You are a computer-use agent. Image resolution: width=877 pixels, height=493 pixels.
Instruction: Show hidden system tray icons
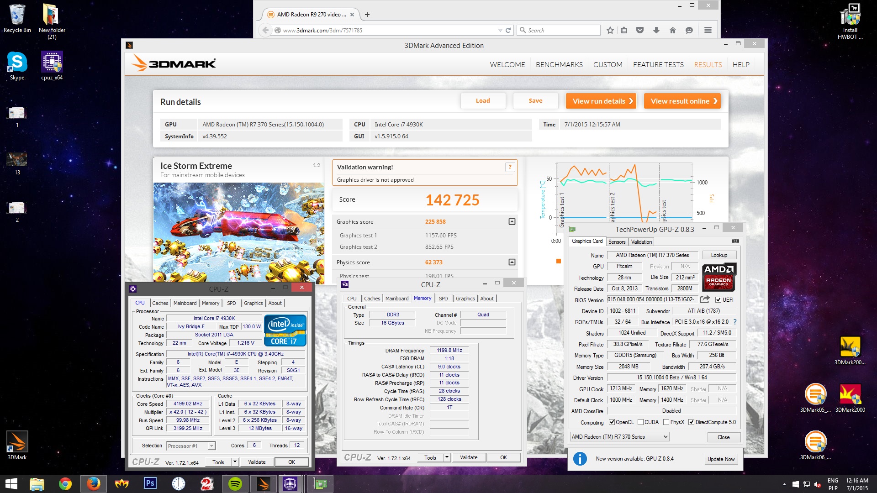785,484
